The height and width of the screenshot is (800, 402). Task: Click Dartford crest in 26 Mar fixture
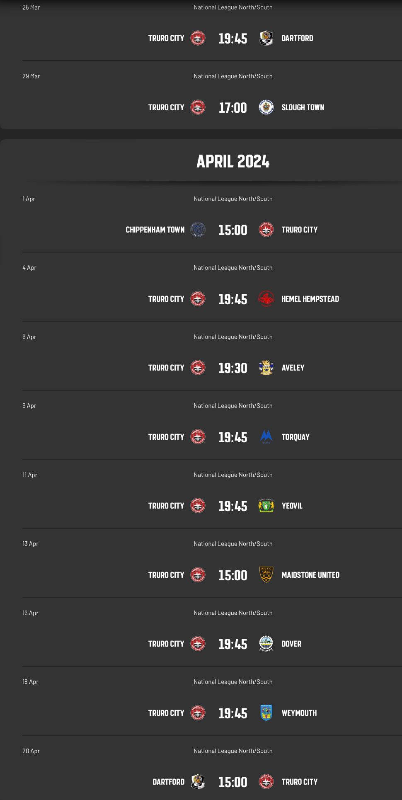pos(266,38)
